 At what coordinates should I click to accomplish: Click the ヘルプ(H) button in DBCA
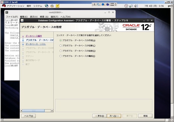click(x=28, y=116)
